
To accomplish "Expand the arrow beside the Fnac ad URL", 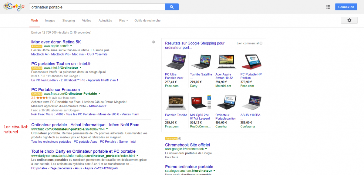I will click(99, 94).
